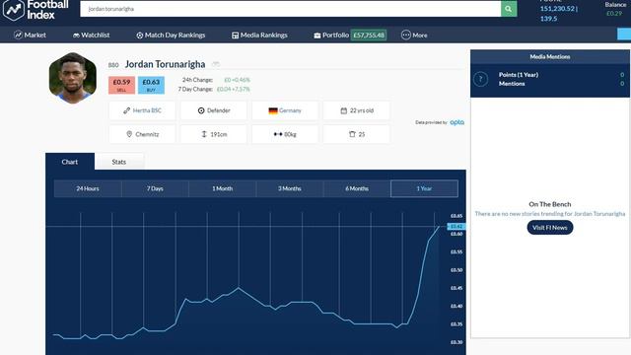Open the More ellipsis icon
The image size is (631, 355).
coord(405,35)
